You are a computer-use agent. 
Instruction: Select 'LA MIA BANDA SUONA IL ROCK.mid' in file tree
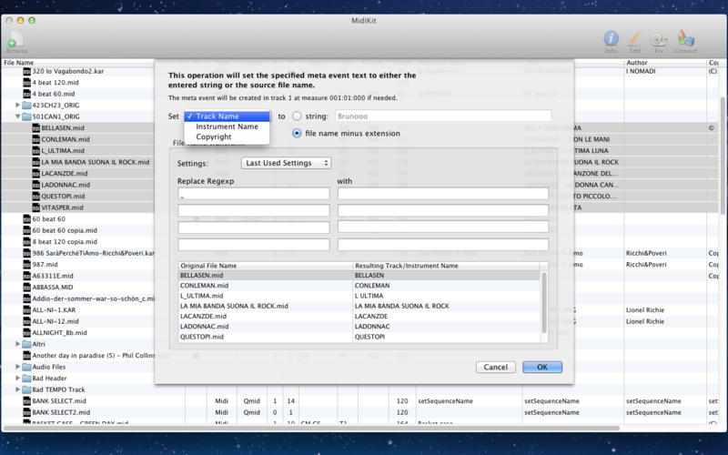coord(96,162)
